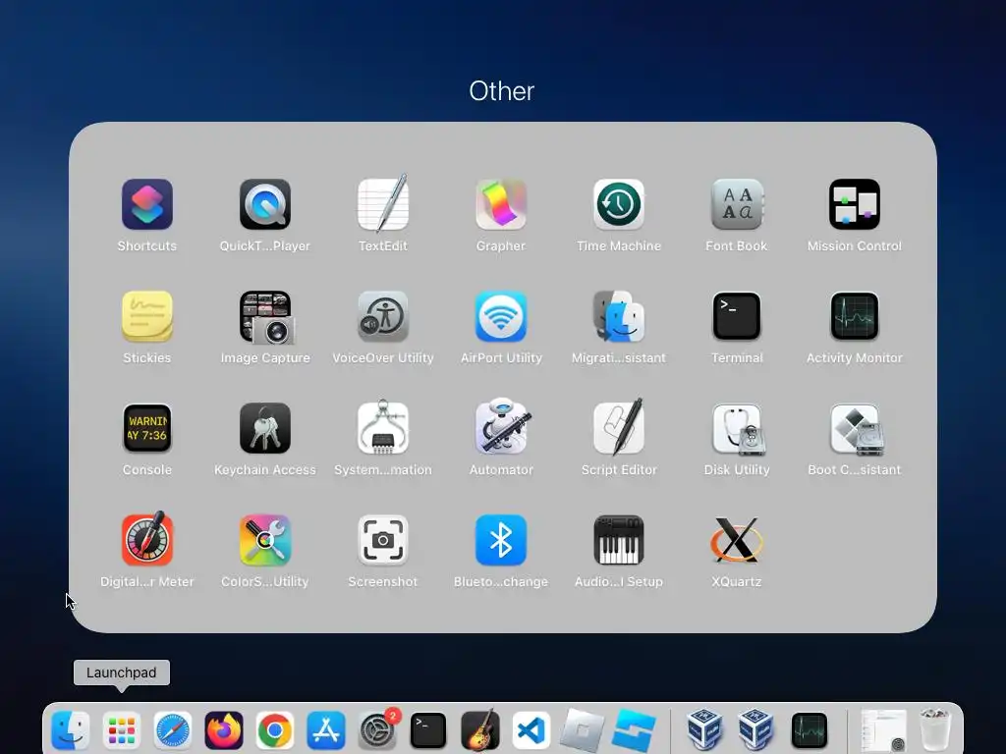The height and width of the screenshot is (754, 1006).
Task: Open Activity Monitor in the Other folder
Action: (855, 317)
